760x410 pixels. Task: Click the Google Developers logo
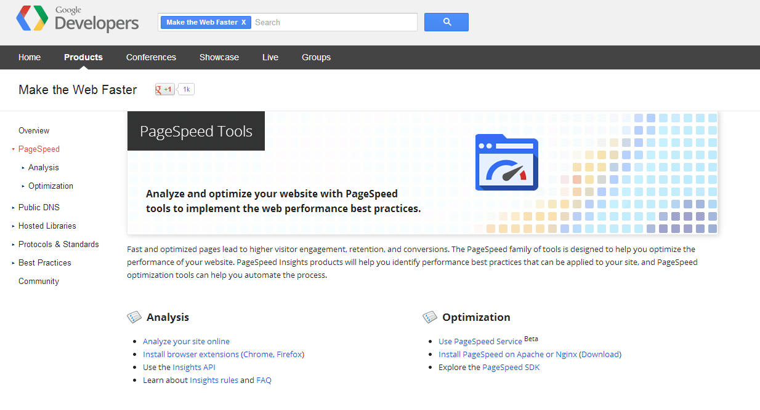[x=78, y=19]
